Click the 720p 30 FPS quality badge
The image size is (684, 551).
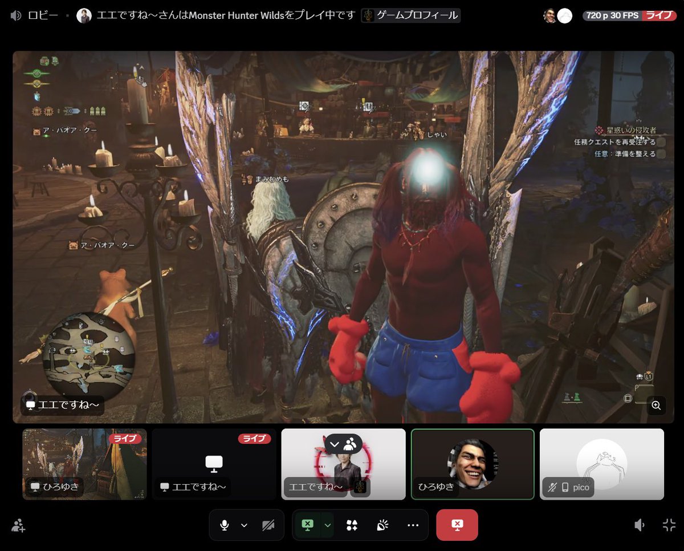coord(612,15)
